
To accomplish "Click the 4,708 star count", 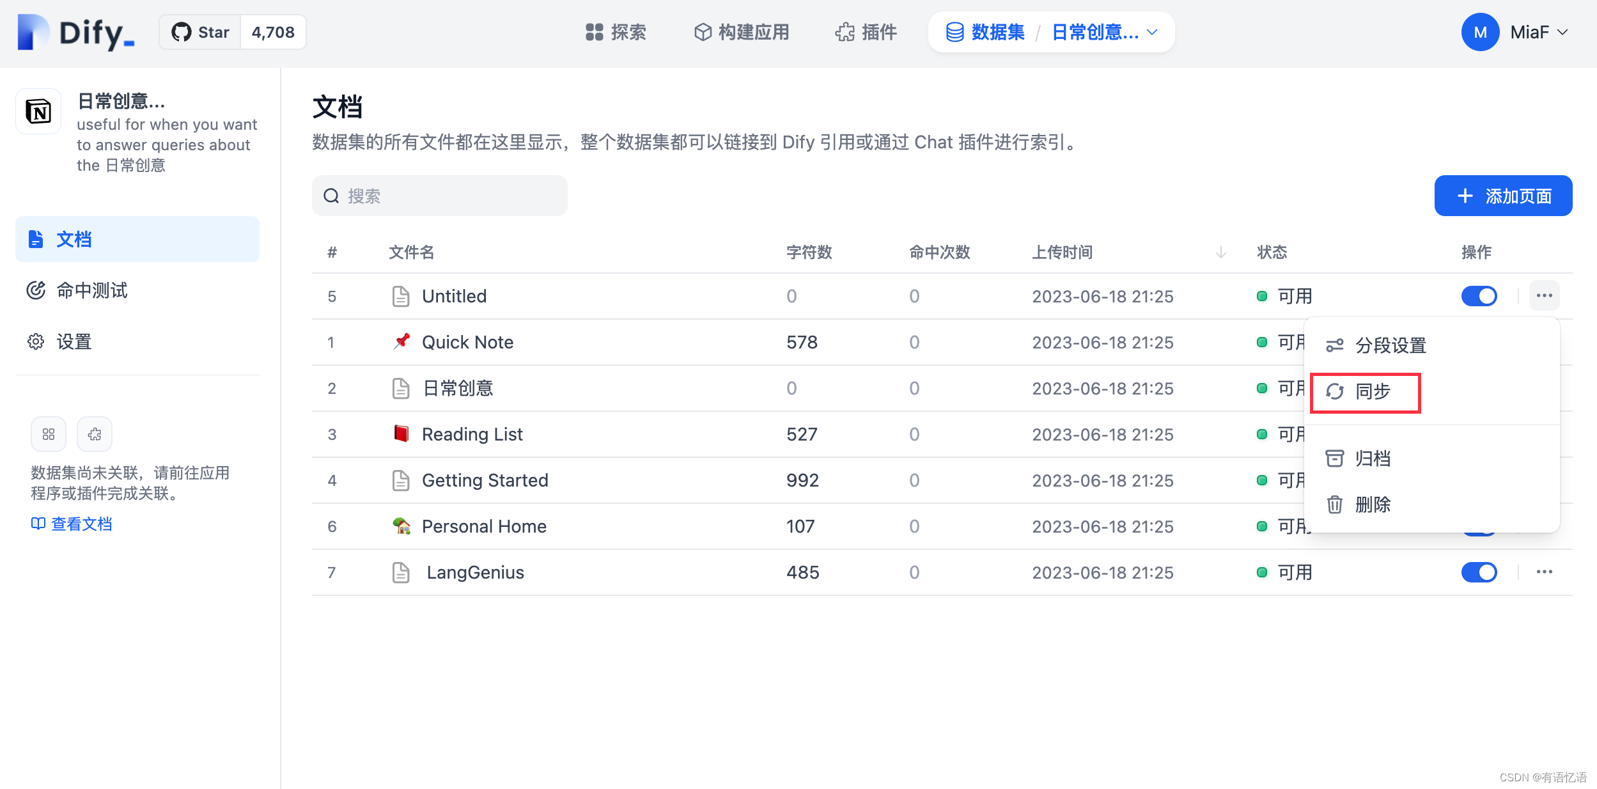I will point(273,33).
